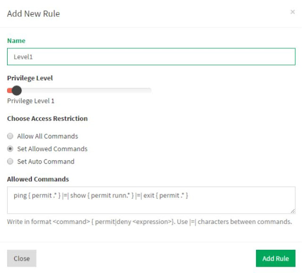Click the Privilege Level slider handle
The height and width of the screenshot is (273, 302).
click(17, 90)
